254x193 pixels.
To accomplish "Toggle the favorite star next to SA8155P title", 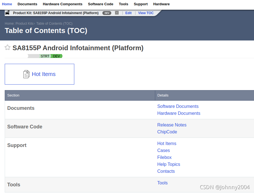I will (8, 47).
